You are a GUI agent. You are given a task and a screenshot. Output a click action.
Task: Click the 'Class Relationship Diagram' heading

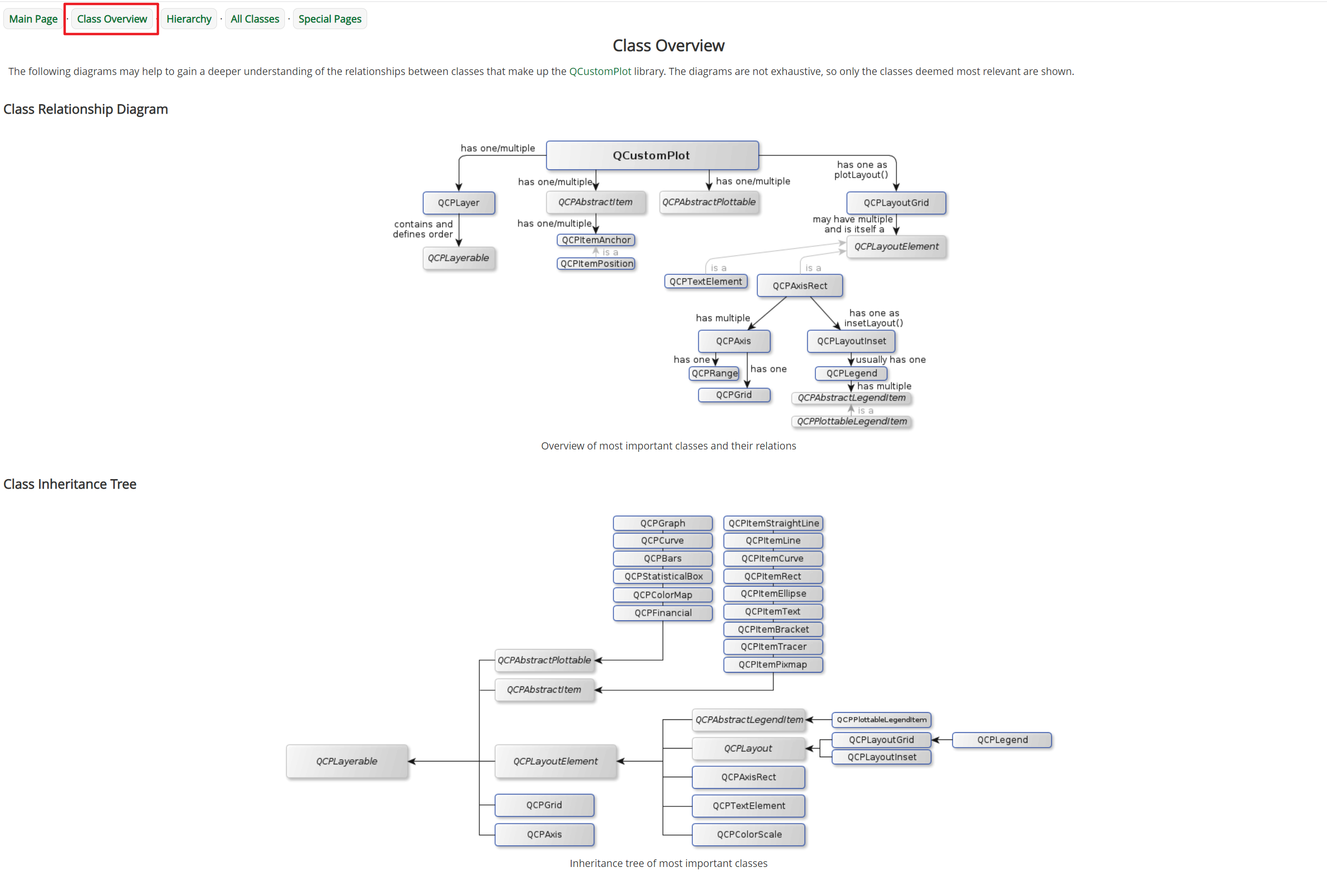(x=86, y=109)
